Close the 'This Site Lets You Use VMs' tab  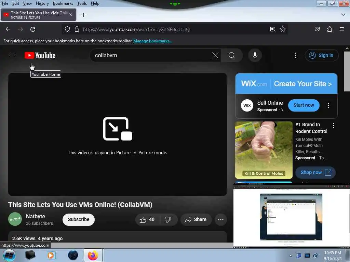[x=71, y=15]
